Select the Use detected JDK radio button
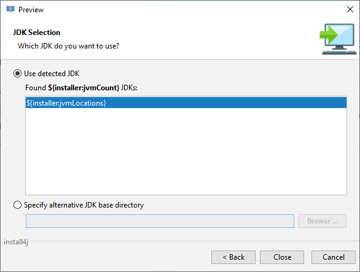Screen dimensions: 360x272 click(x=17, y=74)
